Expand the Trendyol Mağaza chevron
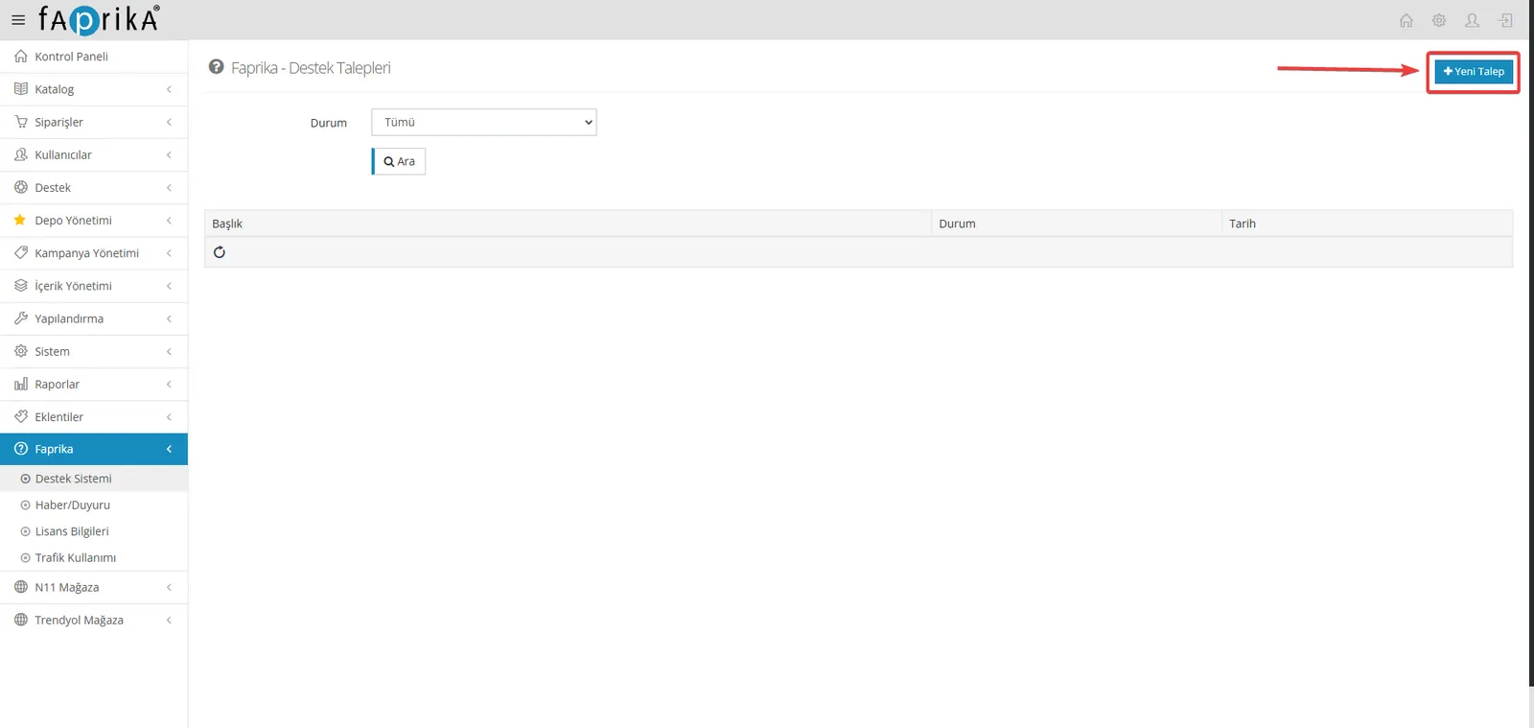 click(169, 620)
